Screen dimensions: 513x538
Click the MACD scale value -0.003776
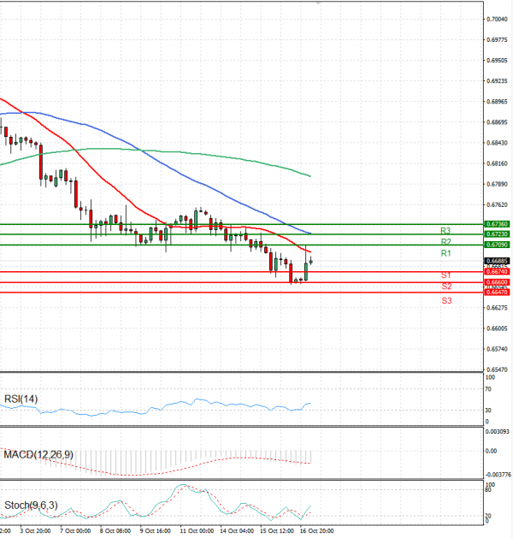[498, 475]
